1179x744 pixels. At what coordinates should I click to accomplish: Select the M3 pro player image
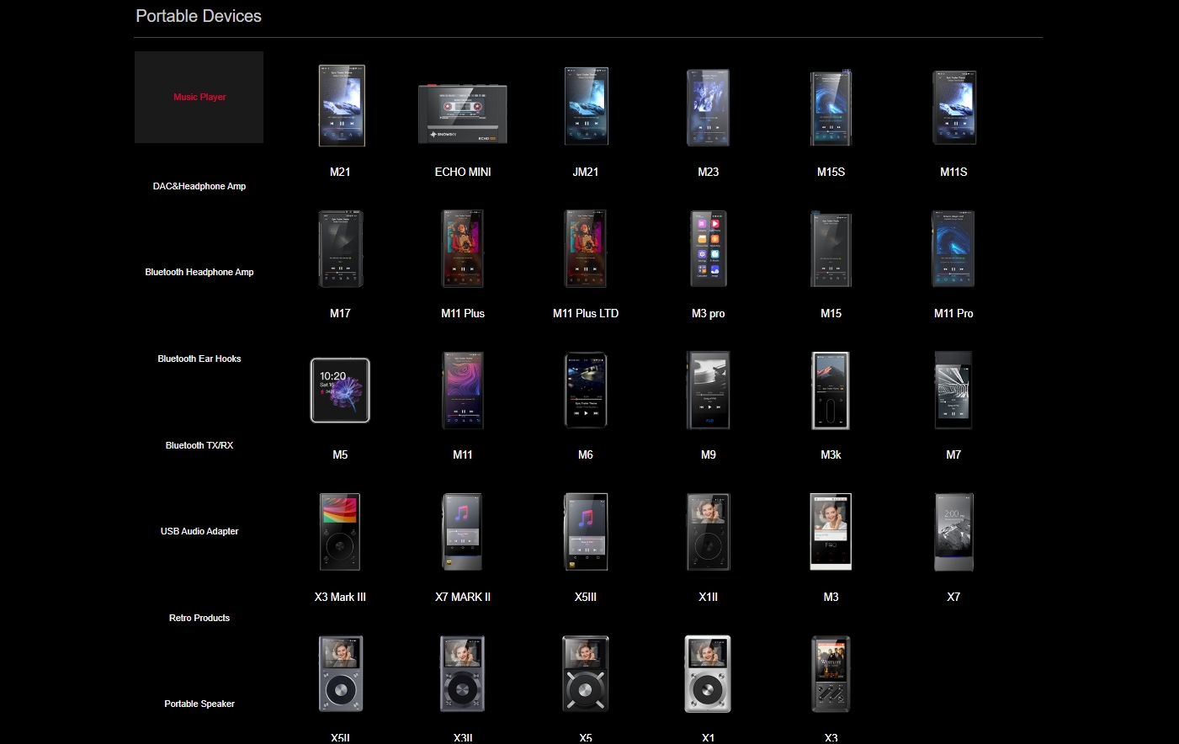click(708, 249)
